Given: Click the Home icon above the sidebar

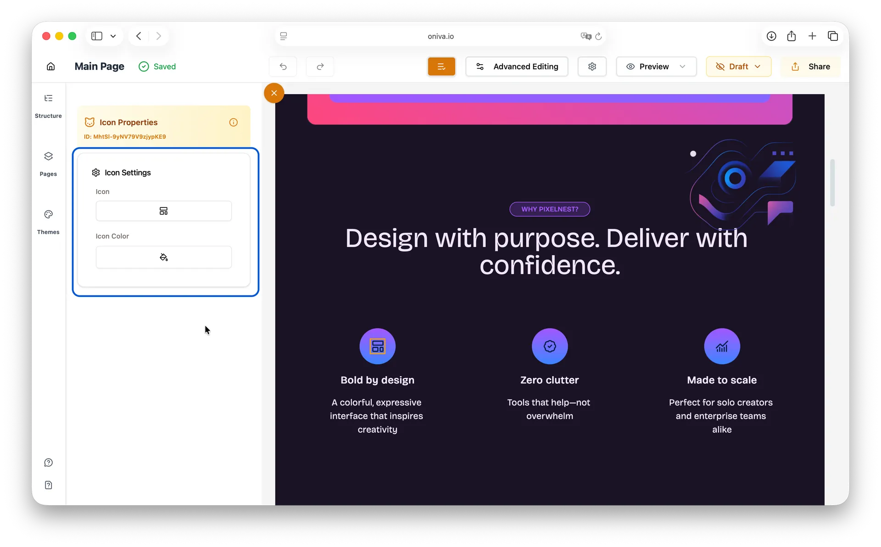Looking at the screenshot, I should (x=50, y=66).
